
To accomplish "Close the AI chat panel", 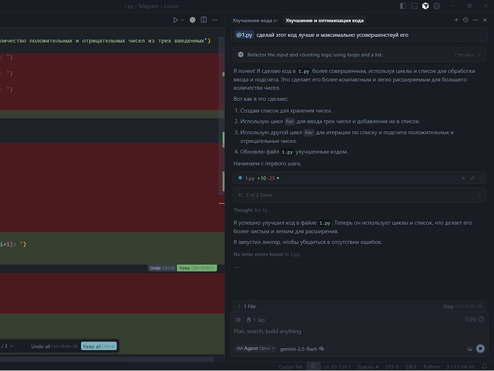I will pos(485,20).
